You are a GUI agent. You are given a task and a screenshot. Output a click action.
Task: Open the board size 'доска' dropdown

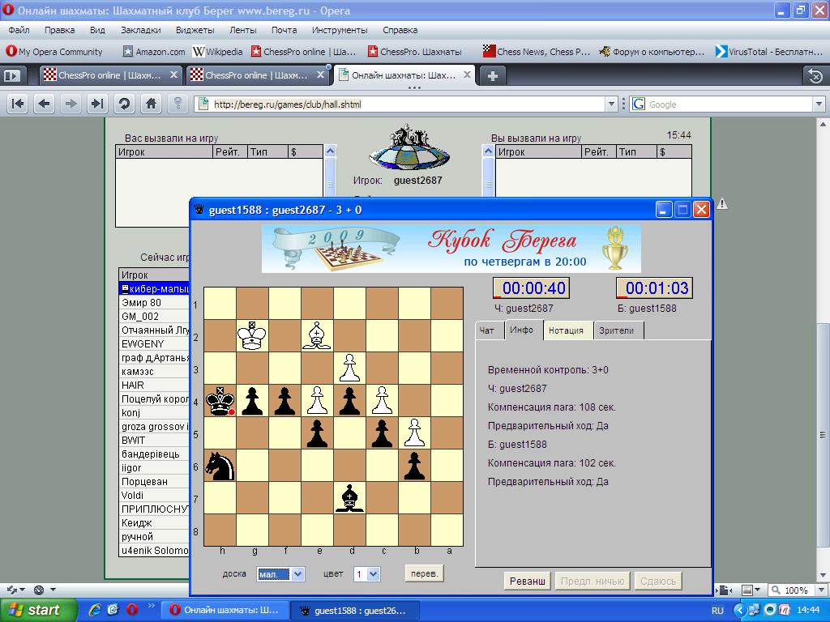click(280, 574)
